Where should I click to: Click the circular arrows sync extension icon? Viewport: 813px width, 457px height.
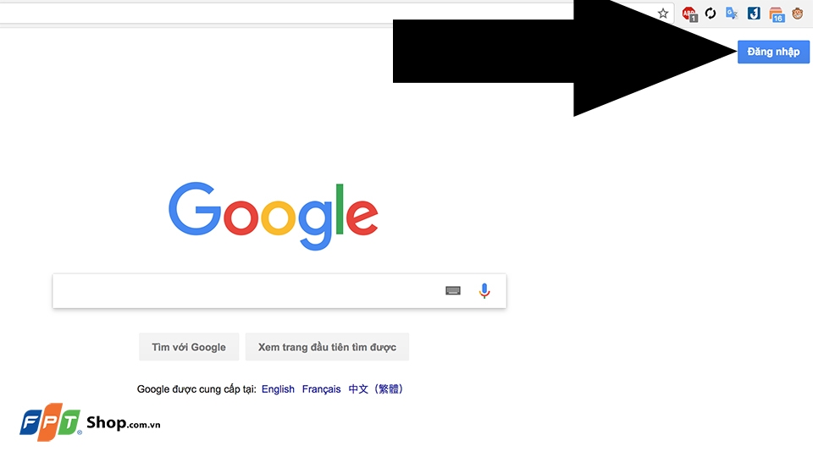tap(711, 14)
